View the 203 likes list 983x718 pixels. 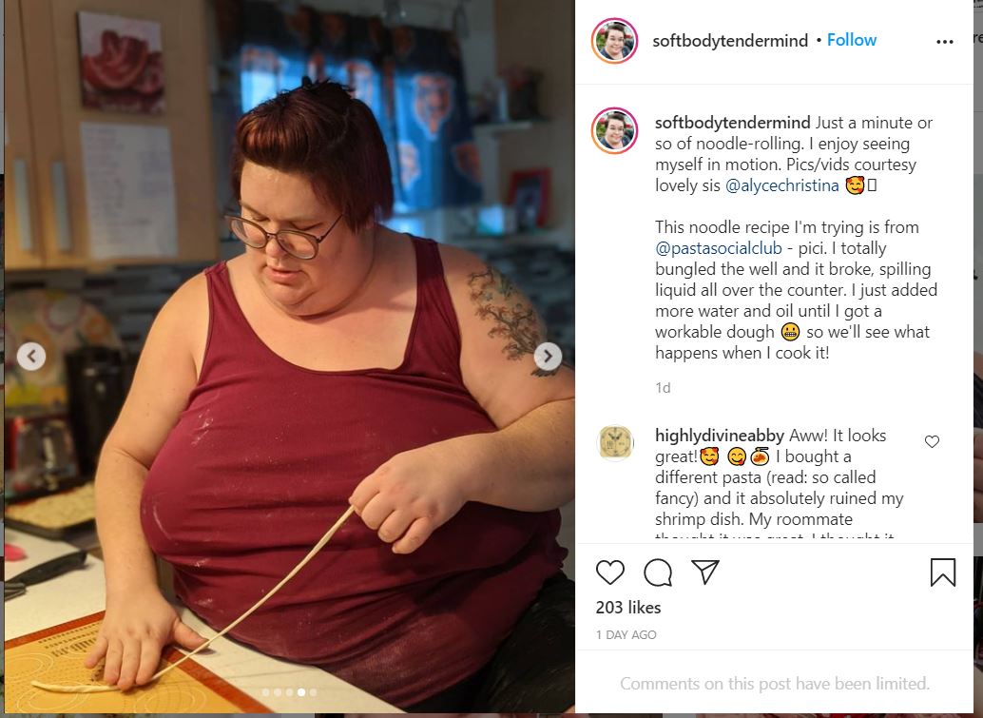click(x=628, y=608)
